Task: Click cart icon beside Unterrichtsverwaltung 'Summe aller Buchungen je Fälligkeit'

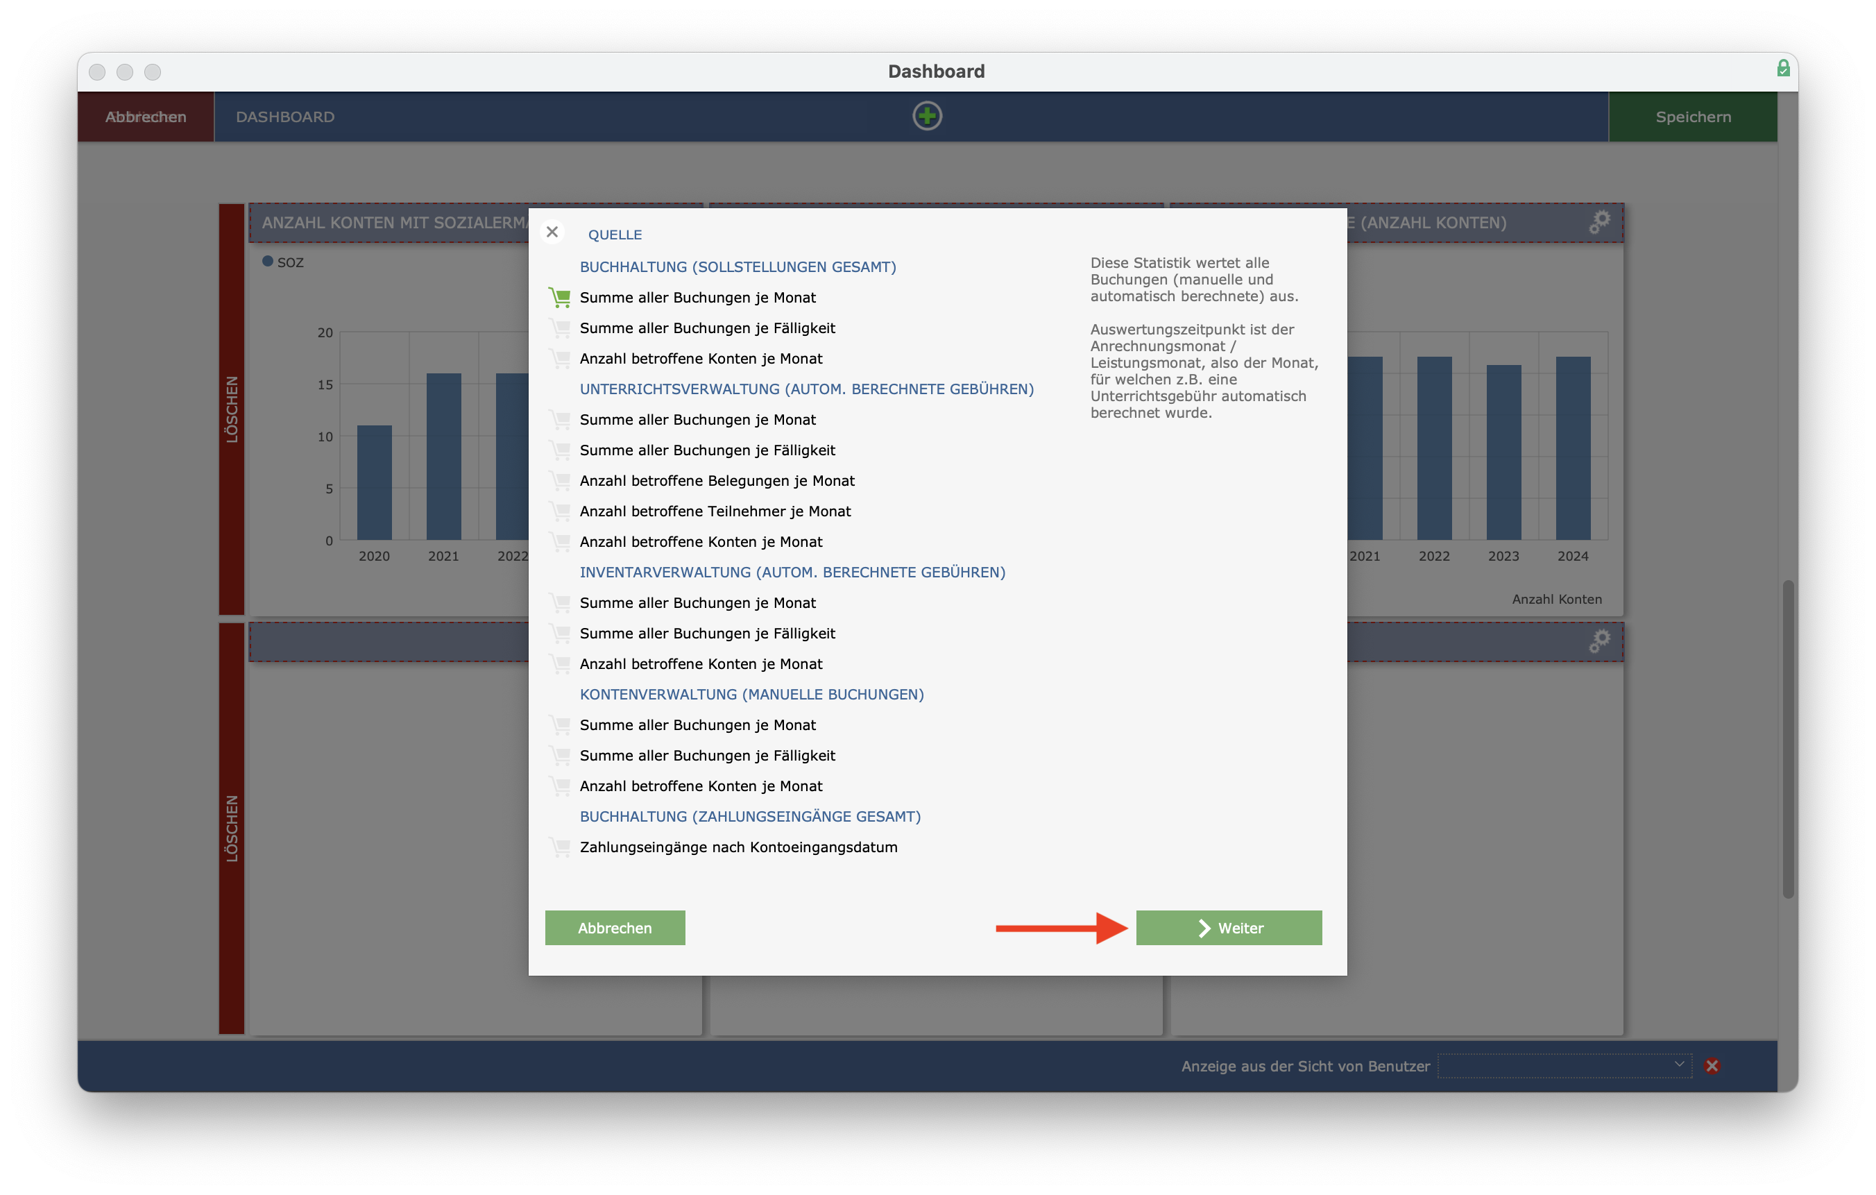Action: pos(559,450)
